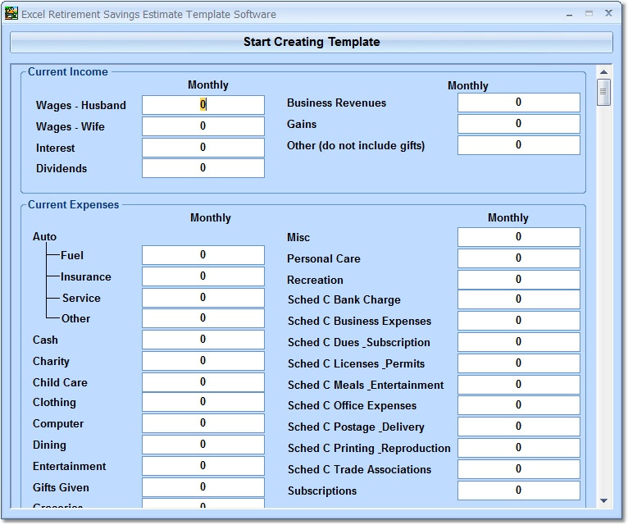Select the Auto Insurance expense field
Image resolution: width=628 pixels, height=525 pixels.
203,276
